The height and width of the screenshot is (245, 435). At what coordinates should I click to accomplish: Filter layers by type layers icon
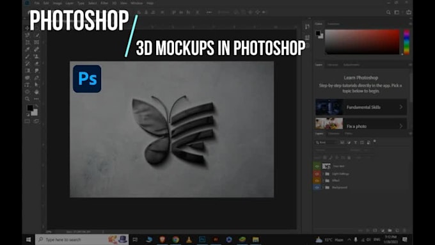click(356, 143)
